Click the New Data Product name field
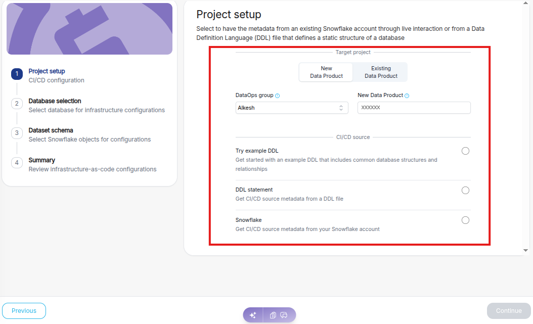The width and height of the screenshot is (533, 324). (x=414, y=108)
